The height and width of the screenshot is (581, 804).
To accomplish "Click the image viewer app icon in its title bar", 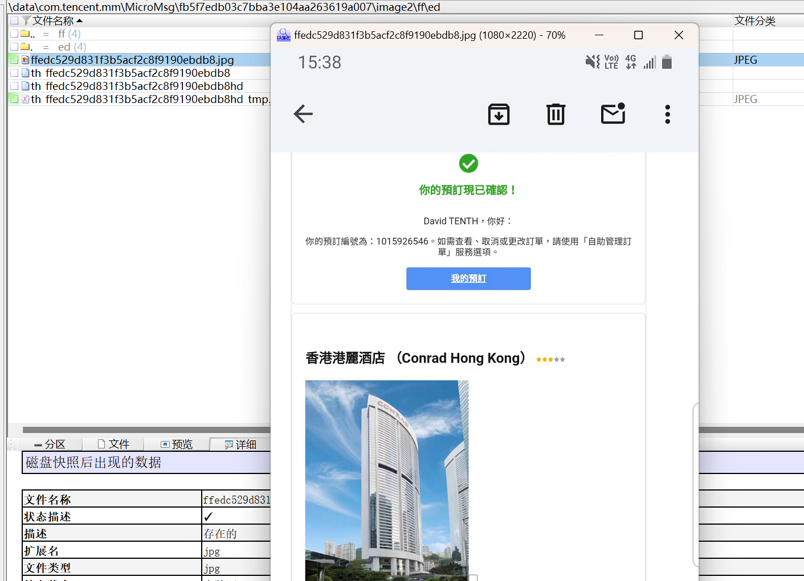I will click(x=284, y=35).
